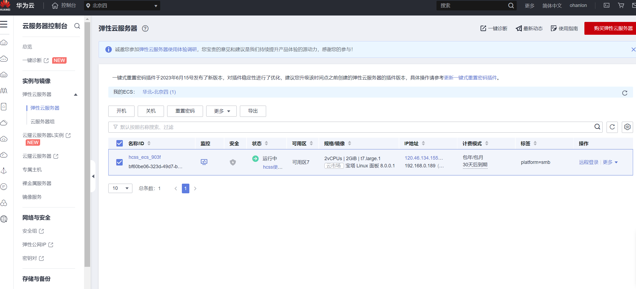The height and width of the screenshot is (289, 636).
Task: Sort the table by 标签
Action: coord(535,143)
